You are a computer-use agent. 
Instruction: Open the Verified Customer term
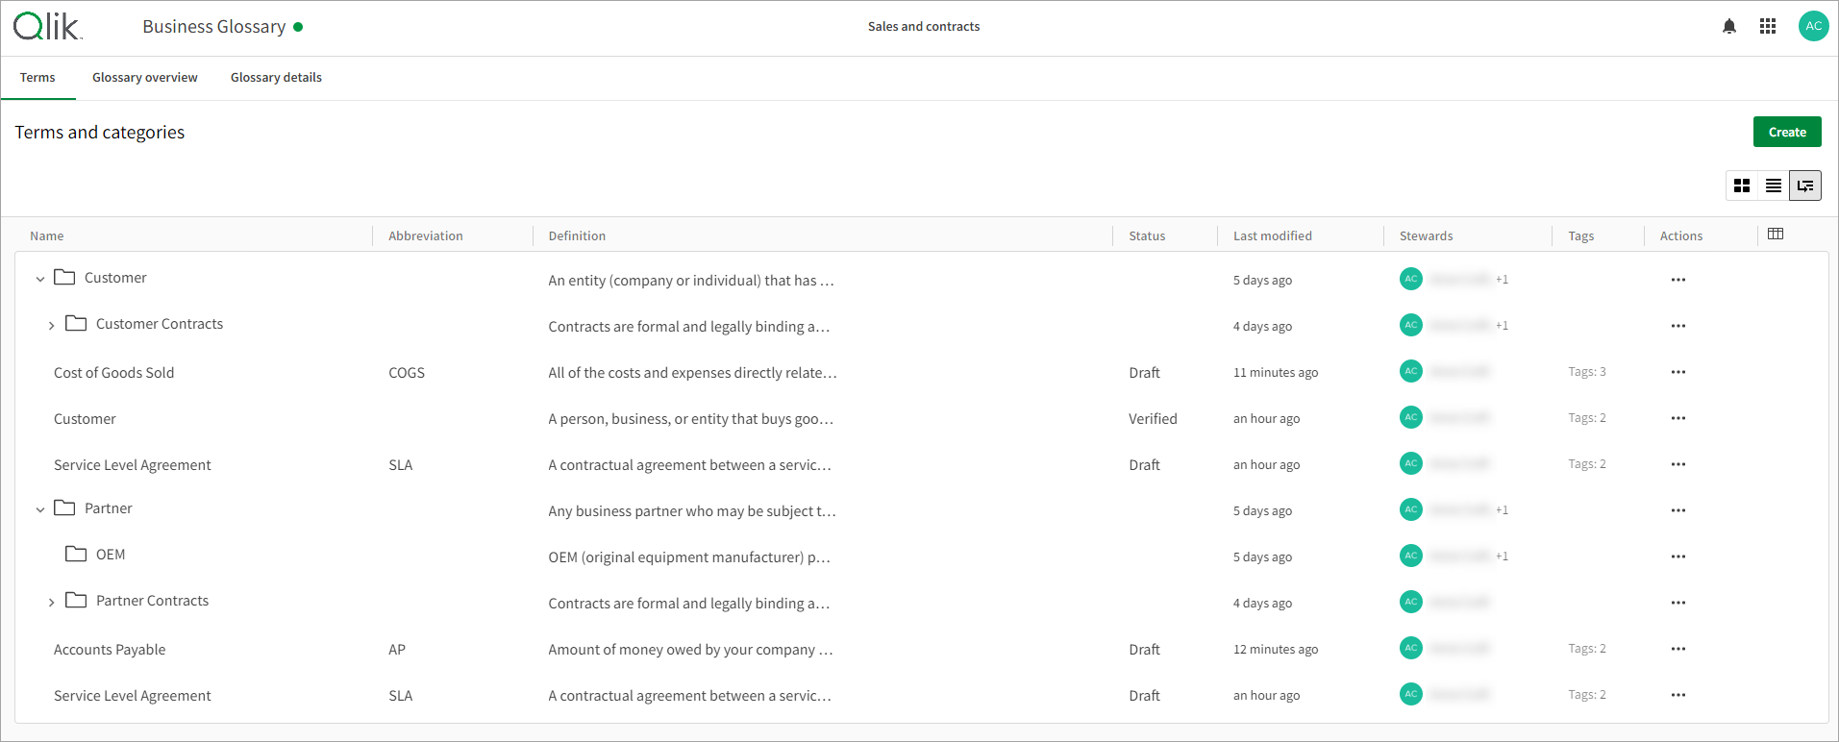click(85, 419)
